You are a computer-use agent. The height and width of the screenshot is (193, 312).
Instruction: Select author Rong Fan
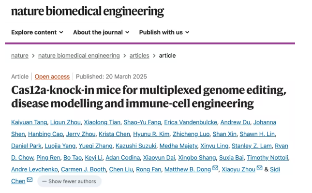pyautogui.click(x=149, y=169)
